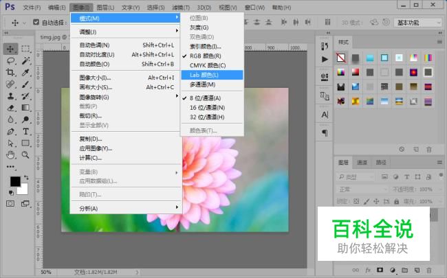447x278 pixels.
Task: Open the layer blend mode 正常 dropdown
Action: click(362, 189)
